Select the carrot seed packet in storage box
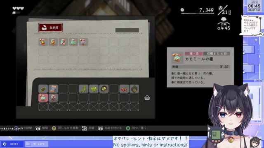The width and height of the screenshot is (264, 148). point(63,42)
